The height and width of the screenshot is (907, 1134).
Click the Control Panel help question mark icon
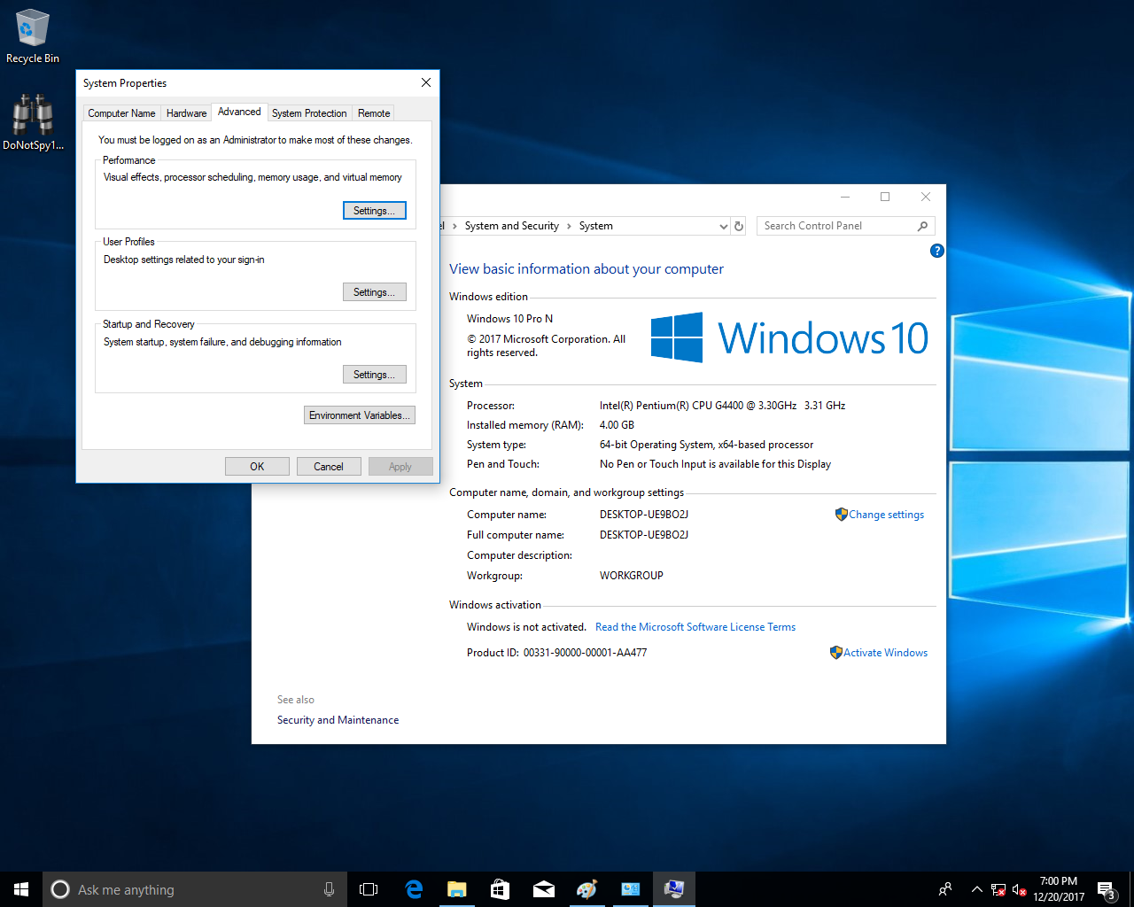coord(936,251)
